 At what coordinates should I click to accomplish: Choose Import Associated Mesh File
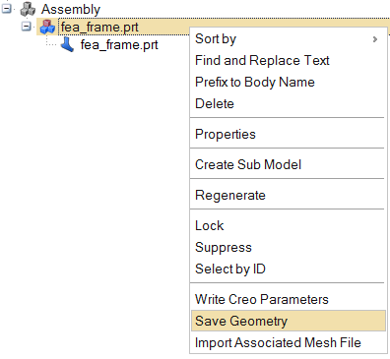point(278,342)
